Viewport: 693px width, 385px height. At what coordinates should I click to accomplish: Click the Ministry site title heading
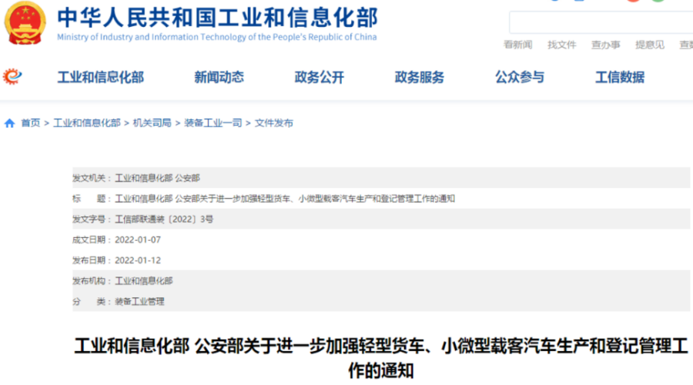pyautogui.click(x=217, y=18)
